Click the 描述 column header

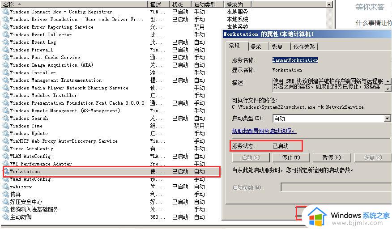coord(159,4)
